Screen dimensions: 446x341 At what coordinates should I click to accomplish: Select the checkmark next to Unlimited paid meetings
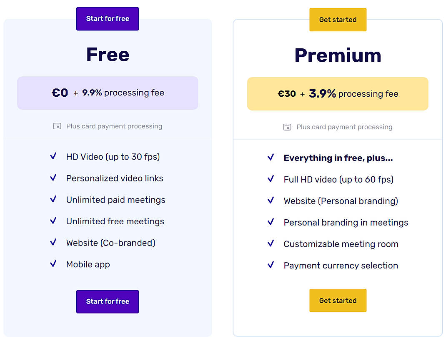[x=53, y=199]
